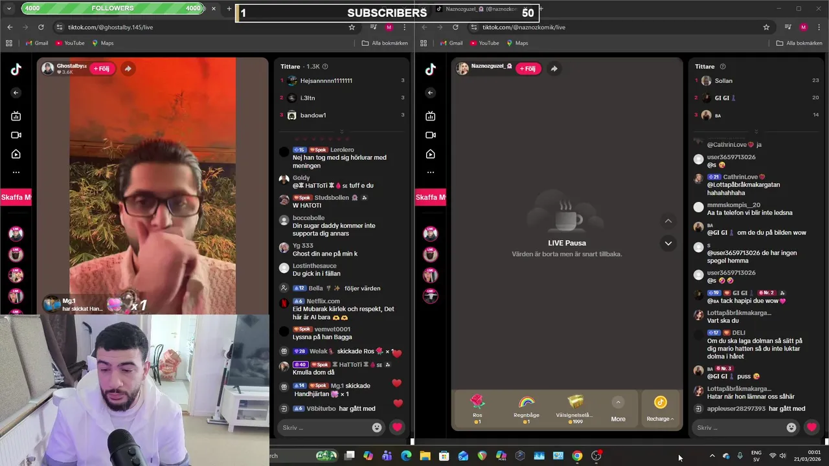Open a new tab in left Chrome window
Viewport: 829px width, 466px height.
(x=229, y=9)
